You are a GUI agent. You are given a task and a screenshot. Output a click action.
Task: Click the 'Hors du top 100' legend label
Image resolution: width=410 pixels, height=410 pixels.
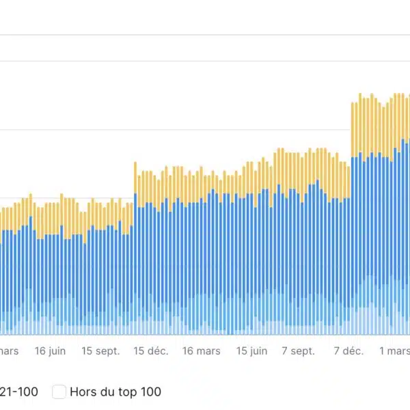(x=115, y=392)
